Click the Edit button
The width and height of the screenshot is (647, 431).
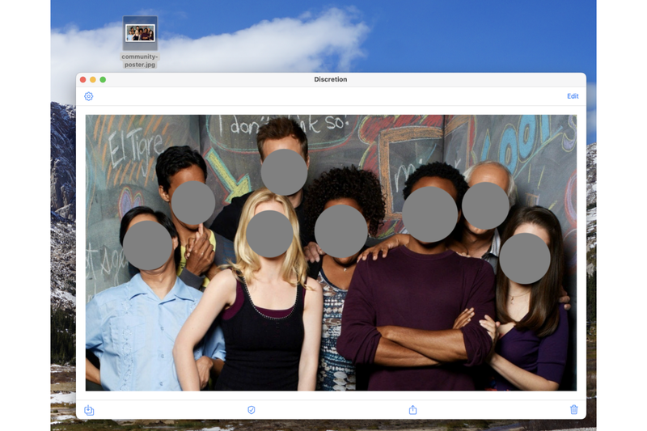tap(573, 96)
